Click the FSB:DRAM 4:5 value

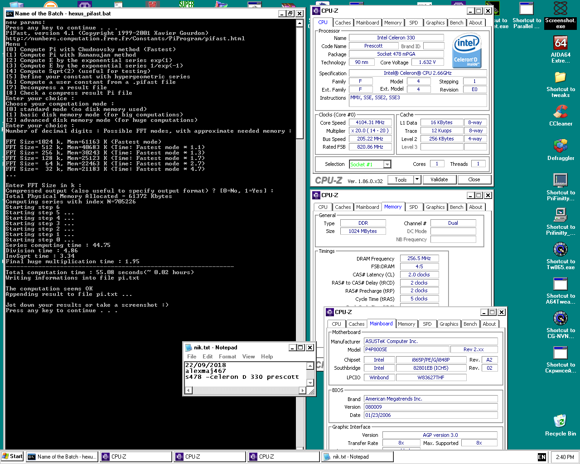click(419, 266)
